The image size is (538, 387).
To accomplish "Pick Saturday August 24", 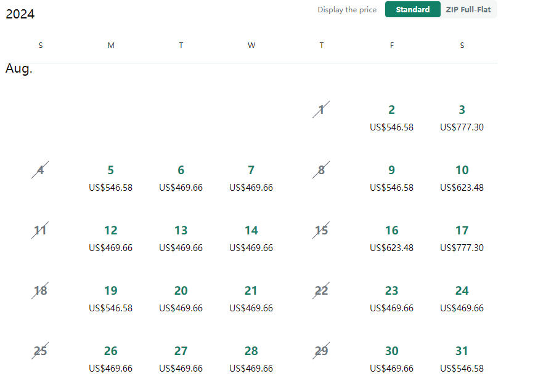I will [x=462, y=298].
